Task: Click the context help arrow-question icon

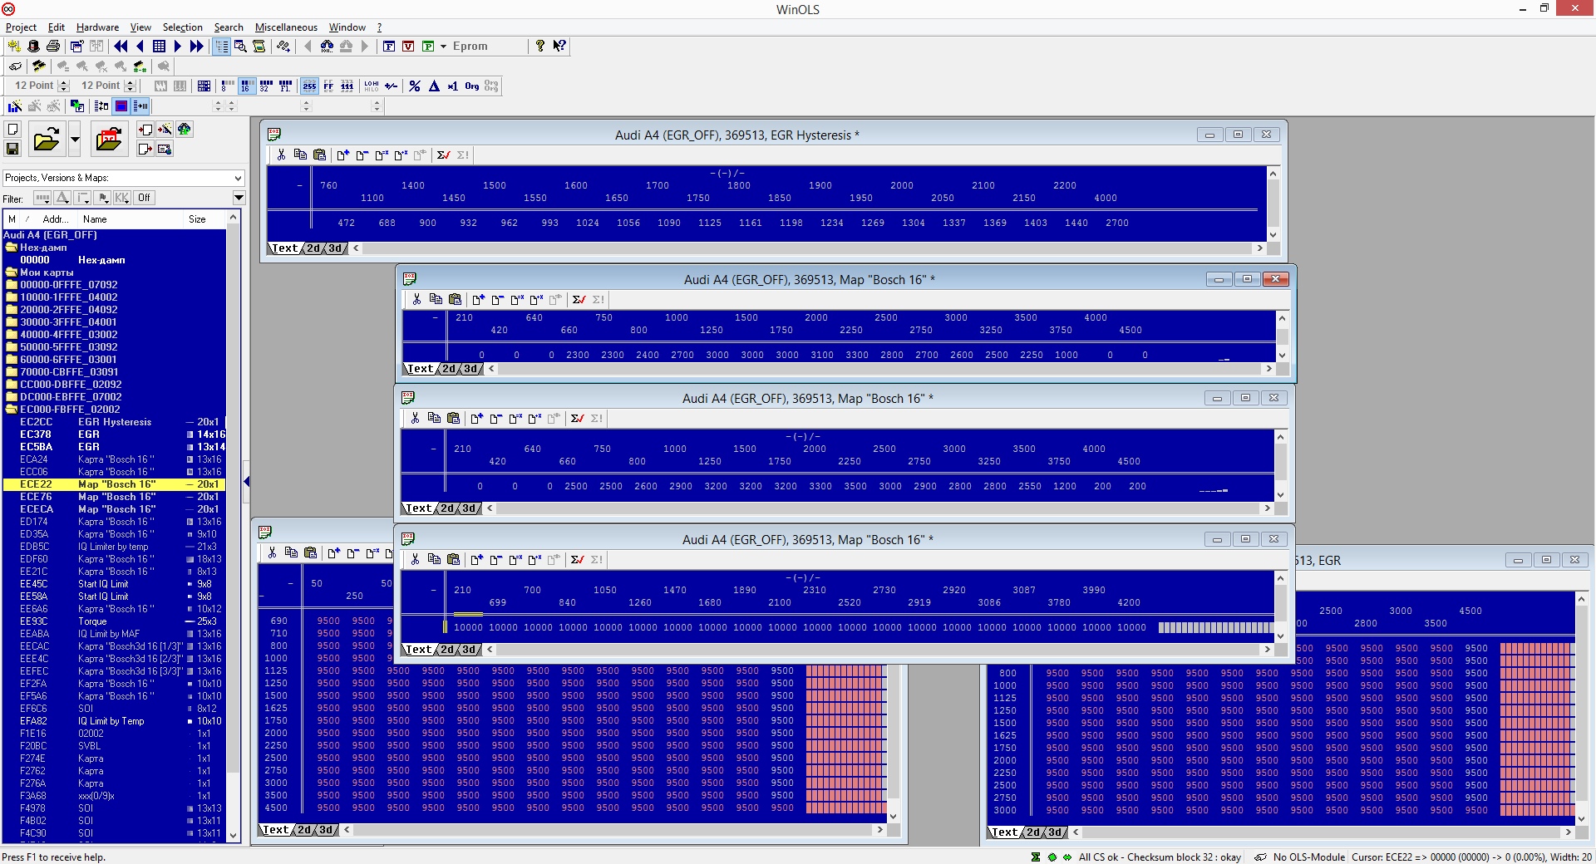Action: (559, 47)
